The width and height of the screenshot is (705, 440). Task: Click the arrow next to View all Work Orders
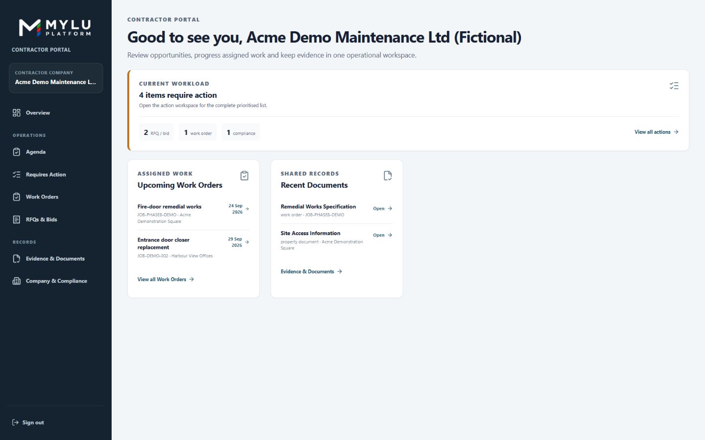[x=191, y=280]
